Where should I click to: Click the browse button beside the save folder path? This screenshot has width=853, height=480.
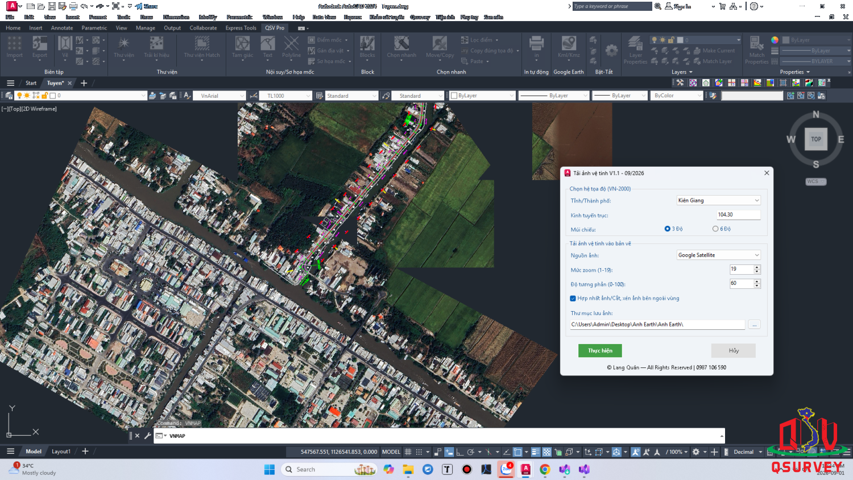(754, 324)
